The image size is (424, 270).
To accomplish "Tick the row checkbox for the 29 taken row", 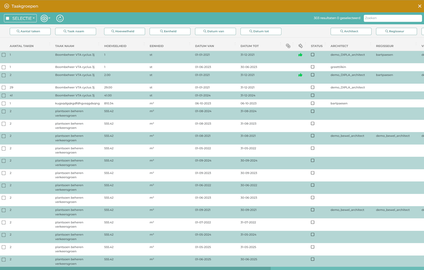I will click(4, 88).
